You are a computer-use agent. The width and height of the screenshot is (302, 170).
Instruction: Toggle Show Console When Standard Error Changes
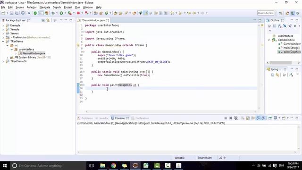(263, 118)
